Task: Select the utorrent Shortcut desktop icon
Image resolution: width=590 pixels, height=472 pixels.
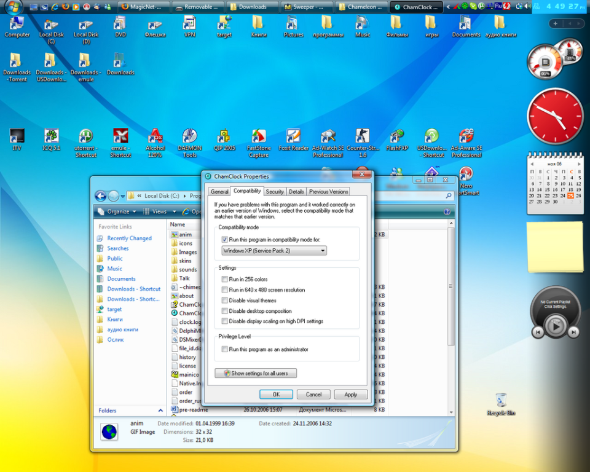Action: 86,143
